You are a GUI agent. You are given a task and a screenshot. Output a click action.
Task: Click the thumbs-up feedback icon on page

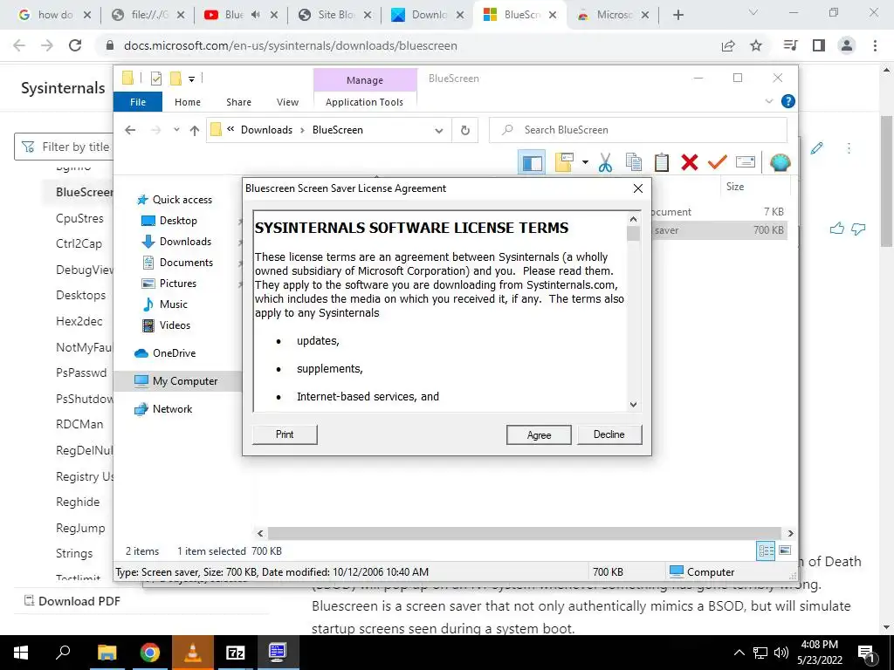point(837,229)
